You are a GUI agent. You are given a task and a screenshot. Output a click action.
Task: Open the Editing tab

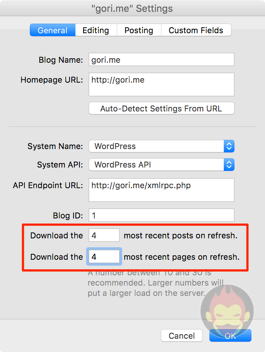coord(96,30)
